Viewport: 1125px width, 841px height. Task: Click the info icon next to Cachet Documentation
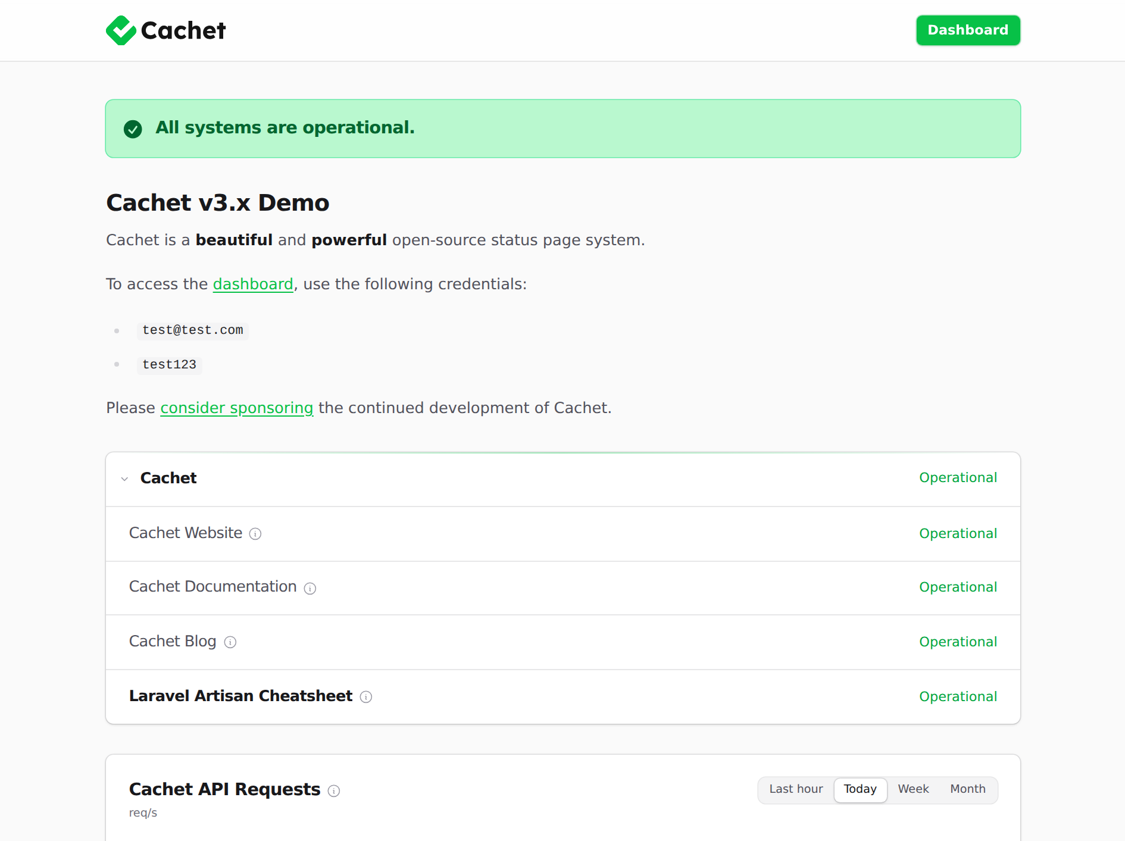tap(310, 588)
